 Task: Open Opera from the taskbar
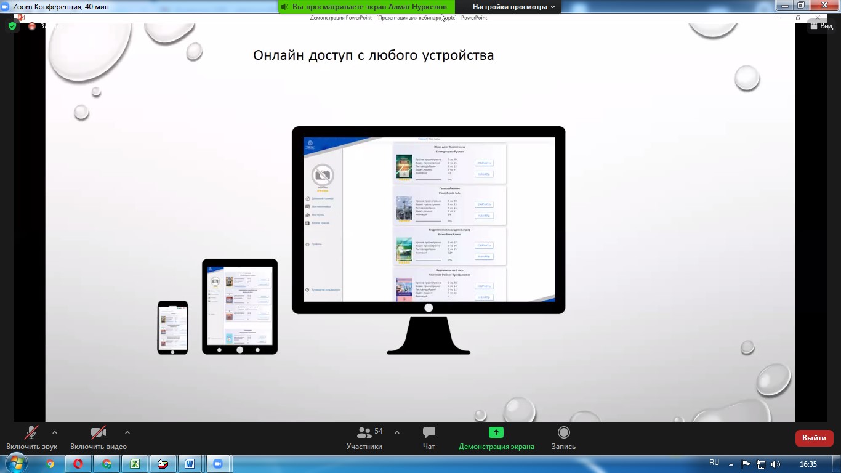[x=78, y=464]
